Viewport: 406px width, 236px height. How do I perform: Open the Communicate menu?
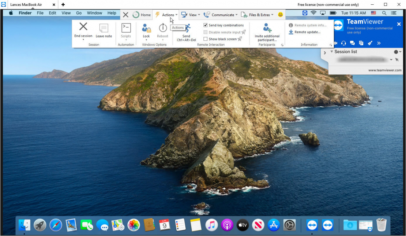221,15
